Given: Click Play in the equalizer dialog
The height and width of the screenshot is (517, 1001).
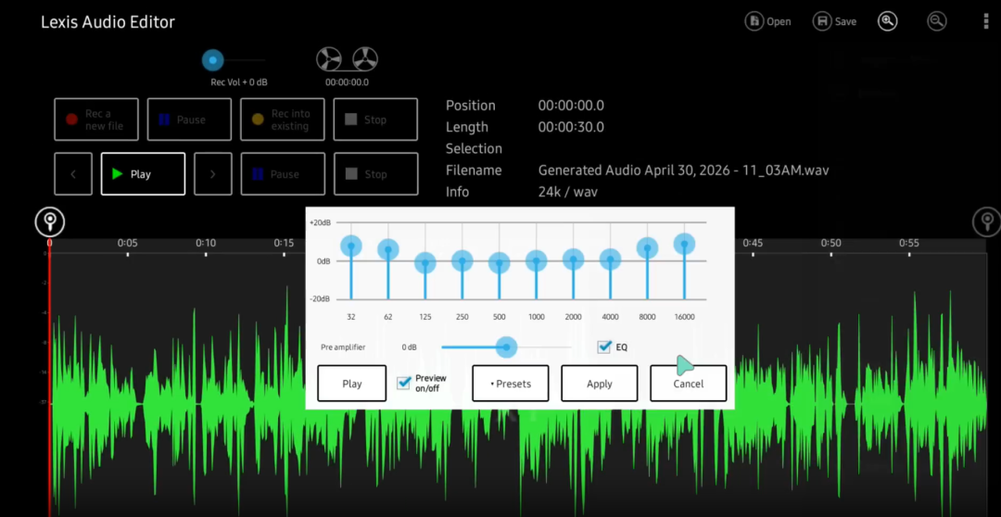Looking at the screenshot, I should (352, 383).
